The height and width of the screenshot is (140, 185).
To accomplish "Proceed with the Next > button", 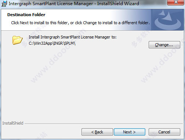I will point(130,132).
